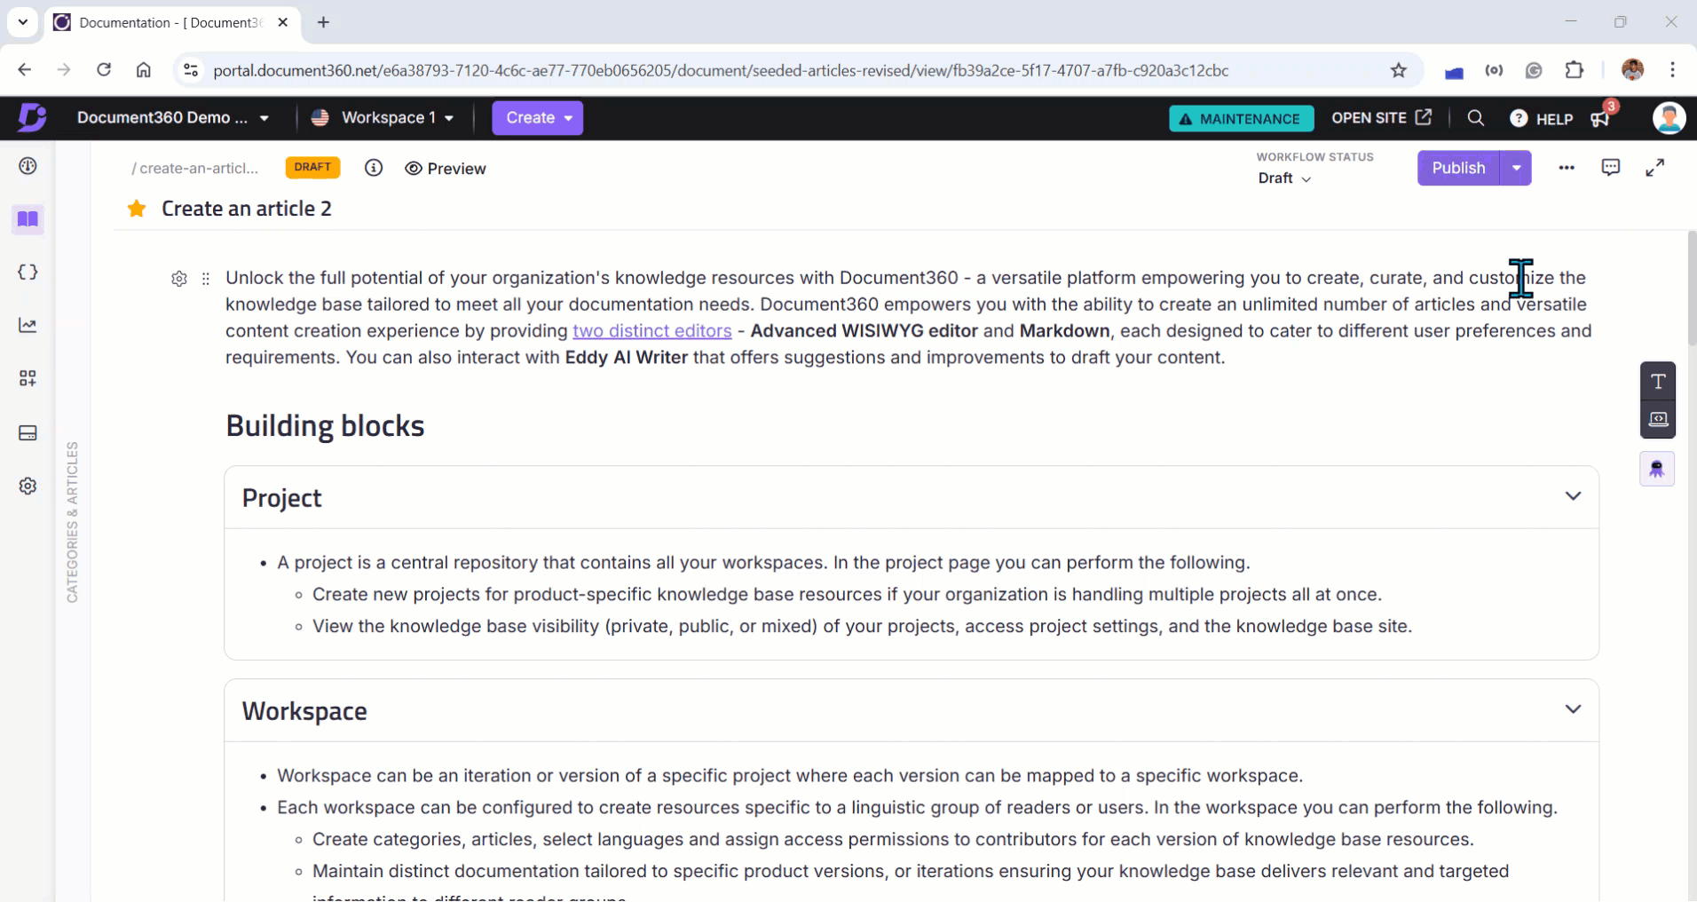
Task: Bookmark this page with the browser star
Action: tap(1399, 70)
